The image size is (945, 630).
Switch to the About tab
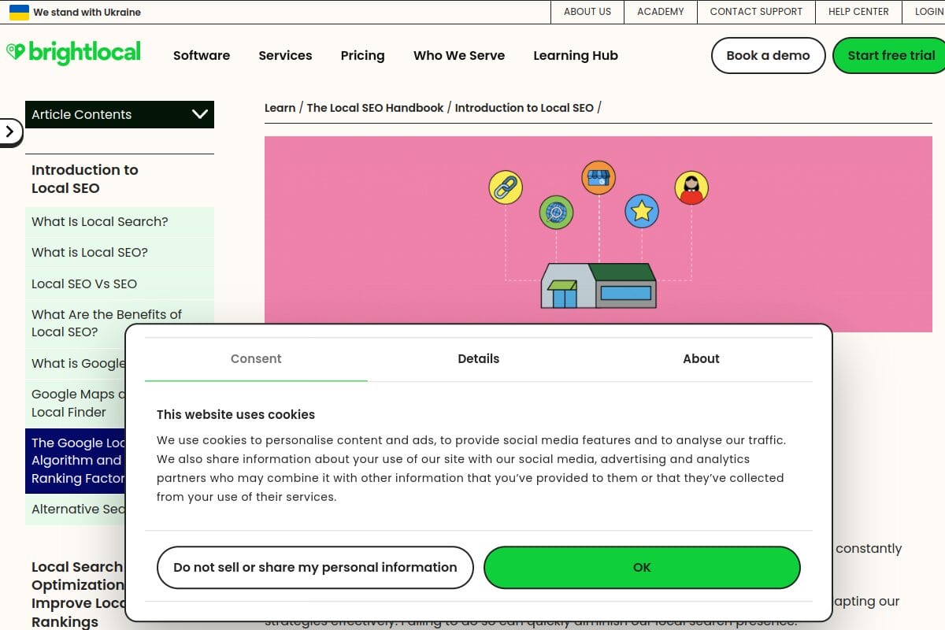coord(701,358)
